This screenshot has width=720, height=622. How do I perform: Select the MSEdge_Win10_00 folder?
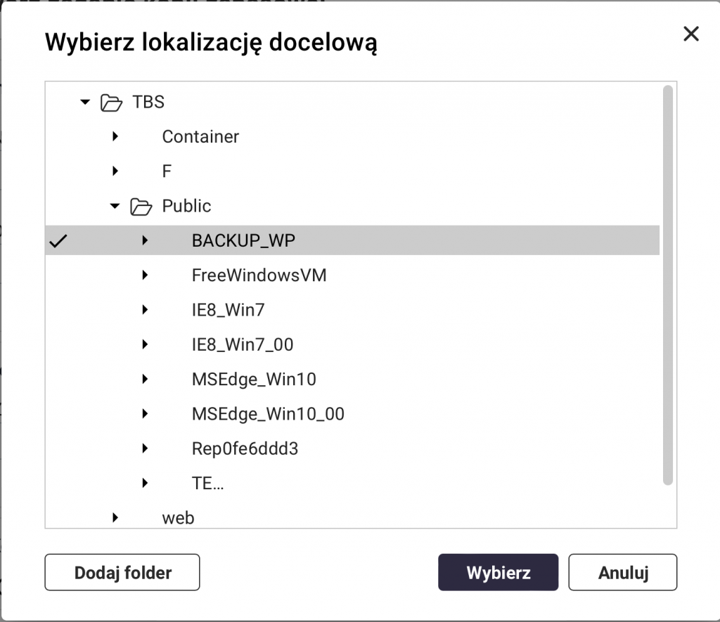268,414
